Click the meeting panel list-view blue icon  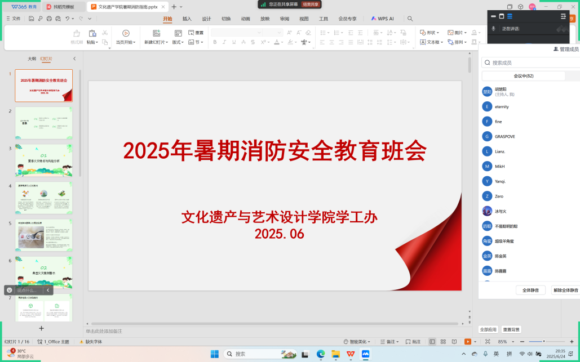pos(510,16)
